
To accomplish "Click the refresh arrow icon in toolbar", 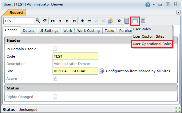I will pos(45,21).
